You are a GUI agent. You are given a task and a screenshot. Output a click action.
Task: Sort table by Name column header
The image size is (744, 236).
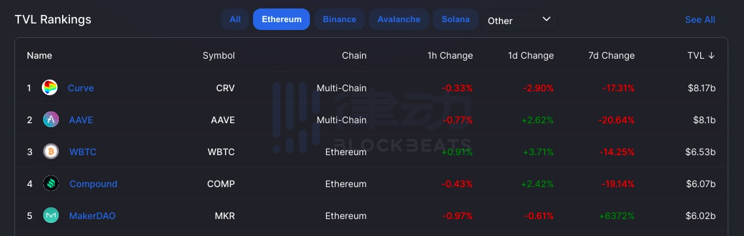pyautogui.click(x=39, y=56)
